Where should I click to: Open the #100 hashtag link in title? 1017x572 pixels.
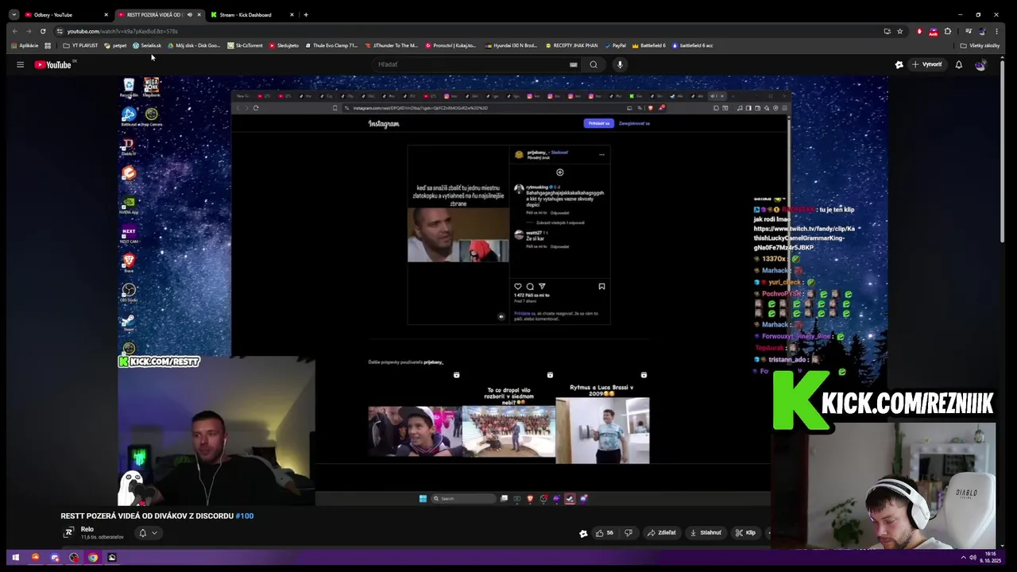pos(245,516)
